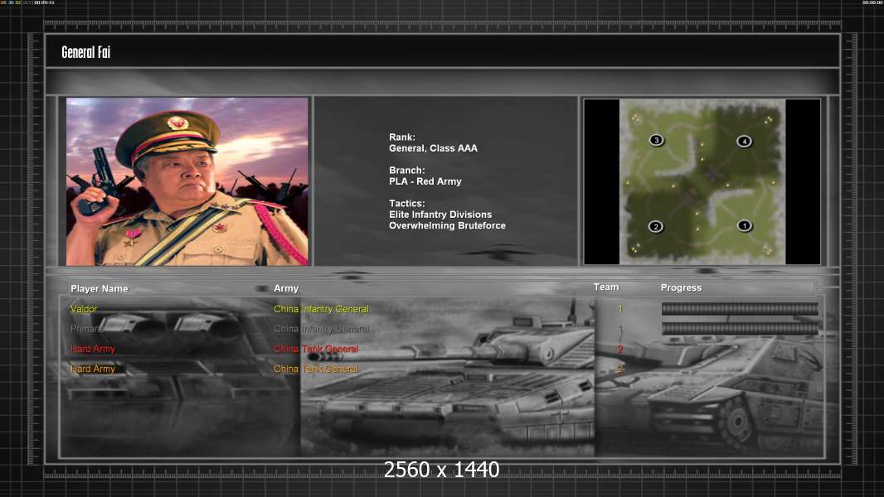Screen dimensions: 884x497
Task: Click start position marker 4 on the map
Action: click(744, 142)
